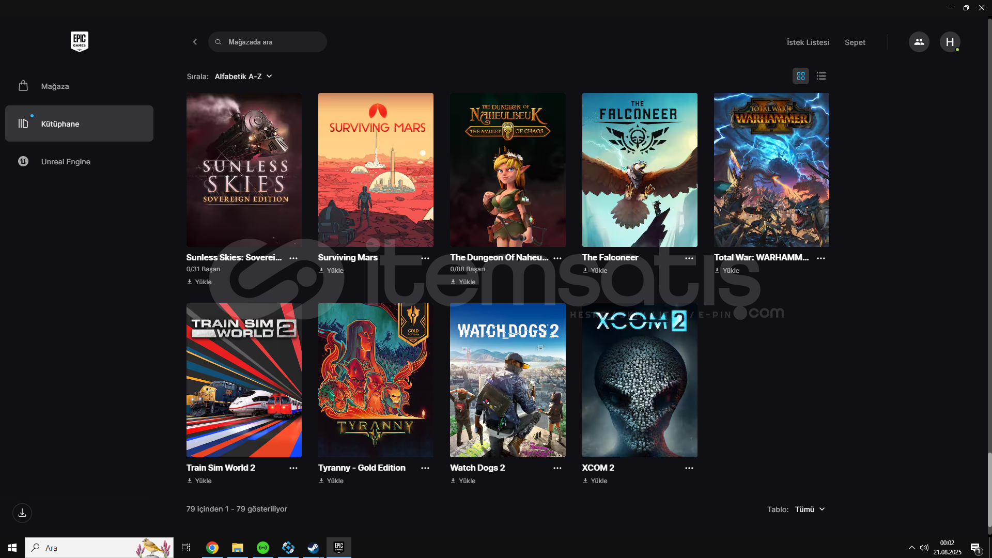This screenshot has height=558, width=992.
Task: Open the Total War Warhammer cover art
Action: [x=771, y=170]
